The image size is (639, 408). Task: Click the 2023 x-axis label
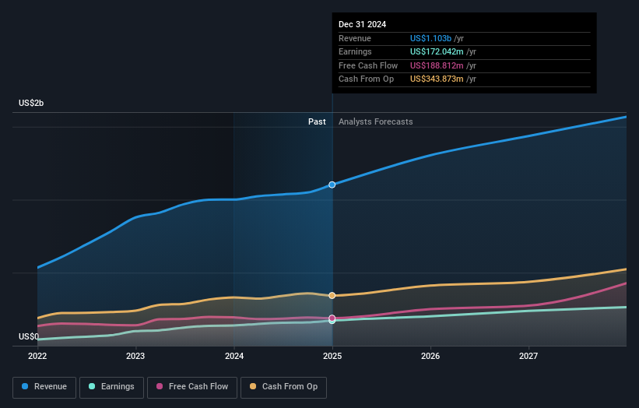(135, 356)
